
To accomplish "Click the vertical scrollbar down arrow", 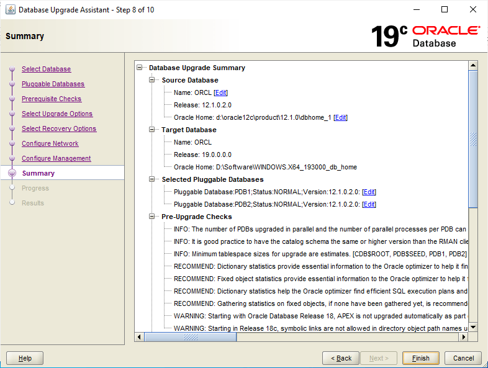I will pyautogui.click(x=473, y=327).
